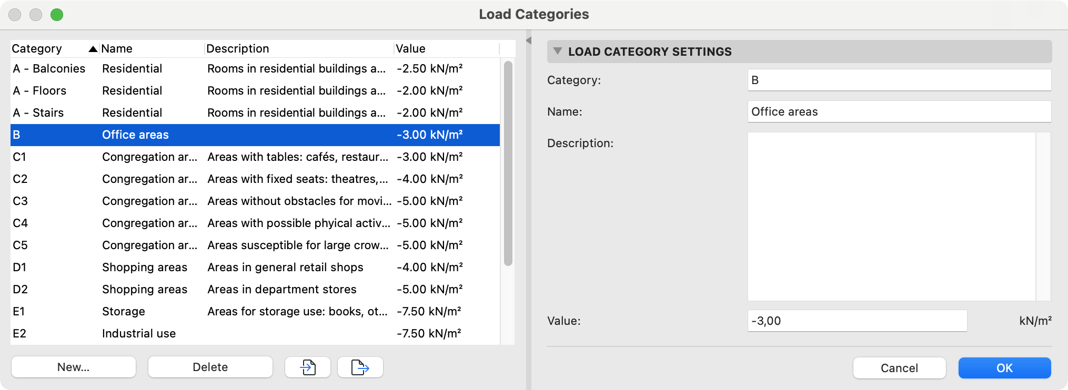Select the C2 category row
The height and width of the screenshot is (390, 1068).
(x=255, y=179)
